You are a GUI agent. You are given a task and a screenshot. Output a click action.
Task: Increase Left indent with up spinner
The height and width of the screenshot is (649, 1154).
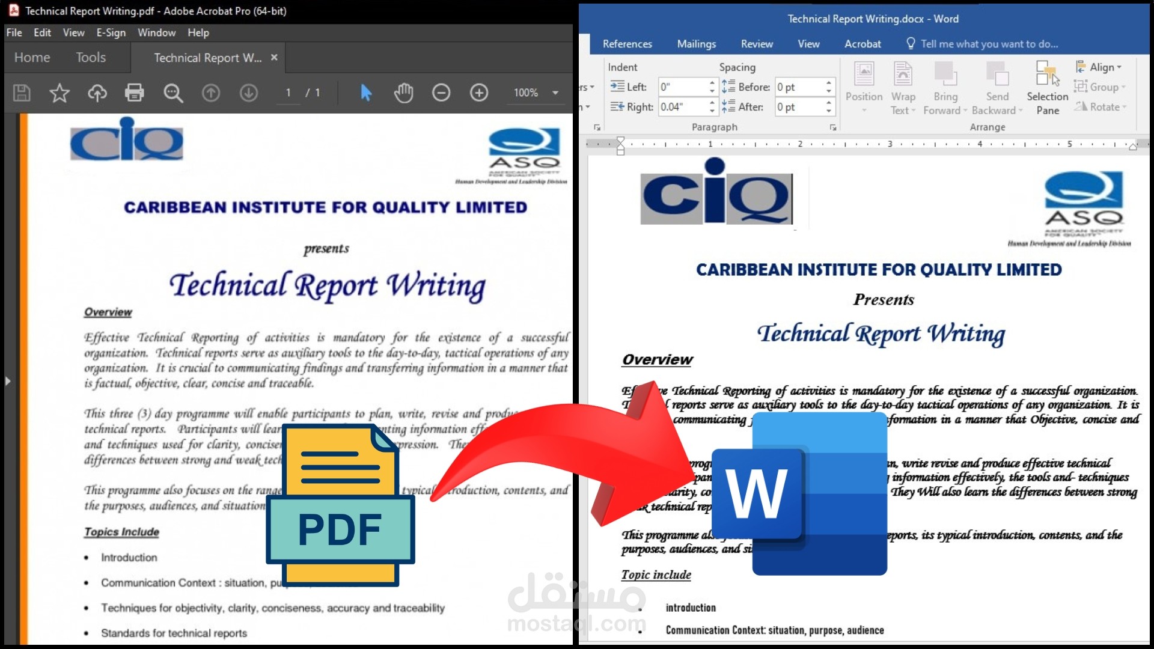(712, 83)
